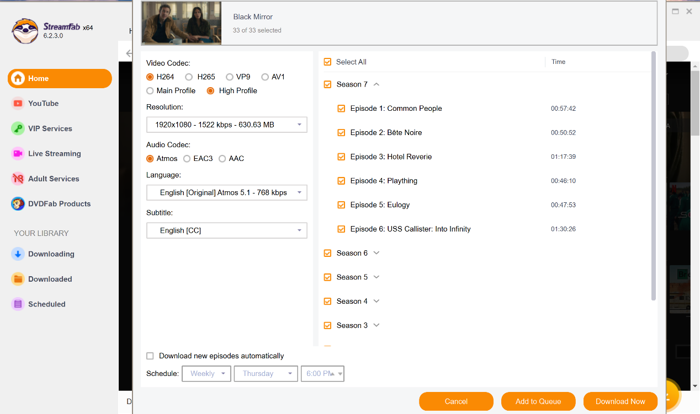Image resolution: width=700 pixels, height=414 pixels.
Task: Click the Cancel button
Action: [x=456, y=401]
